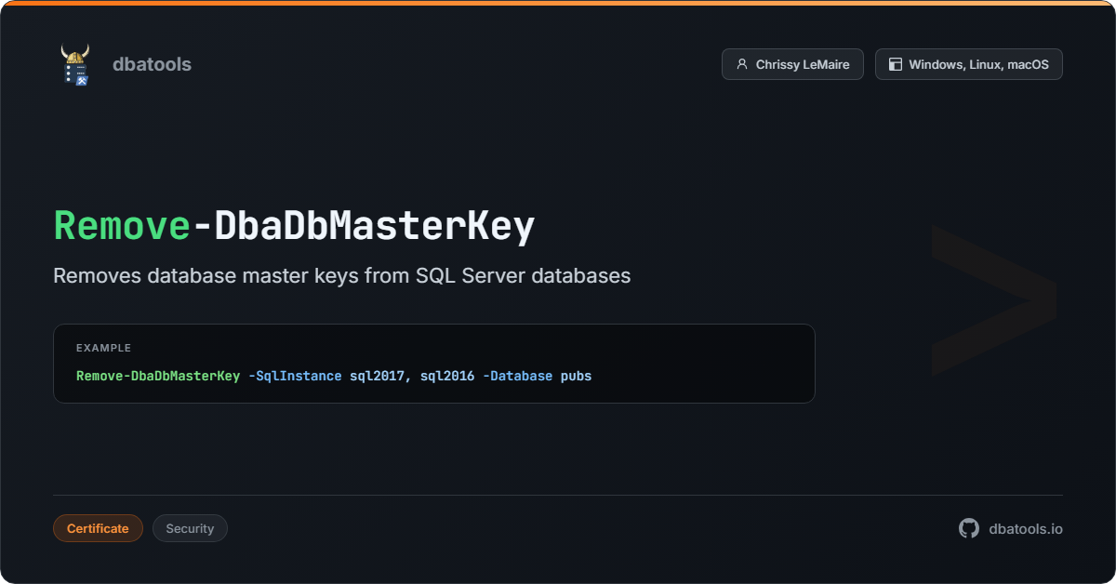Click the dbatools brand name text
This screenshot has width=1116, height=584.
click(x=152, y=64)
